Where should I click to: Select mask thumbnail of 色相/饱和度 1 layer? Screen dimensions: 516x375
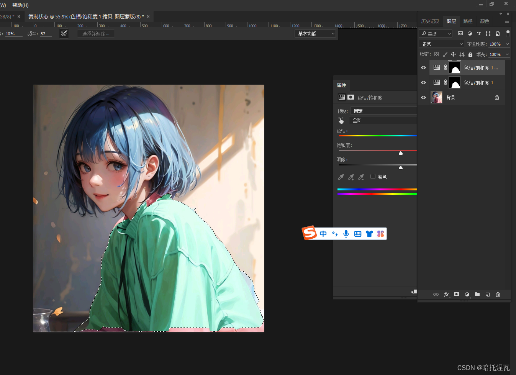point(455,82)
